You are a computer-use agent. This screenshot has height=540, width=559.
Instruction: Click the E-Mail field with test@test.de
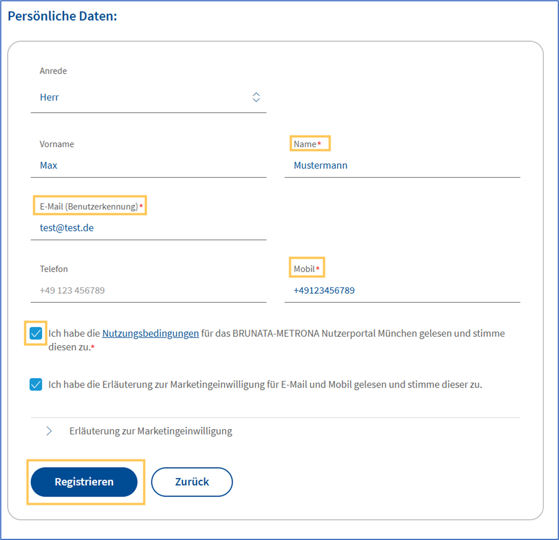[148, 228]
